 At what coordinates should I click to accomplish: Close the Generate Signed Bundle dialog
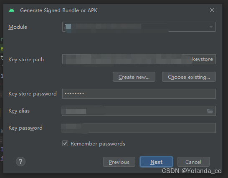click(212, 10)
